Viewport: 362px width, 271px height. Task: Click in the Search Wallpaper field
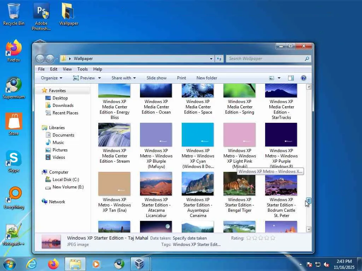pos(265,59)
